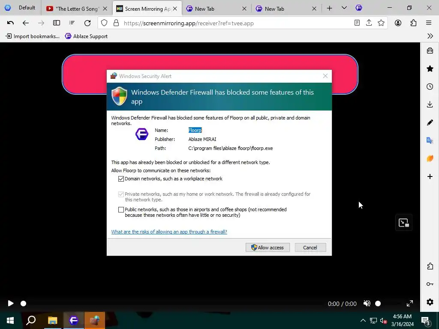
Task: Close The Letter G Song tab
Action: pos(105,9)
